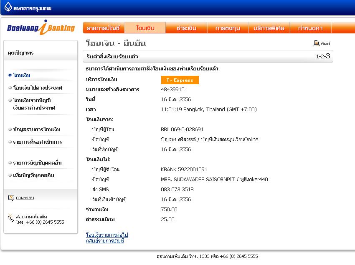Click the วันที่หักบัญชี date value
Image resolution: width=355 pixels, height=265 pixels.
[x=176, y=149]
